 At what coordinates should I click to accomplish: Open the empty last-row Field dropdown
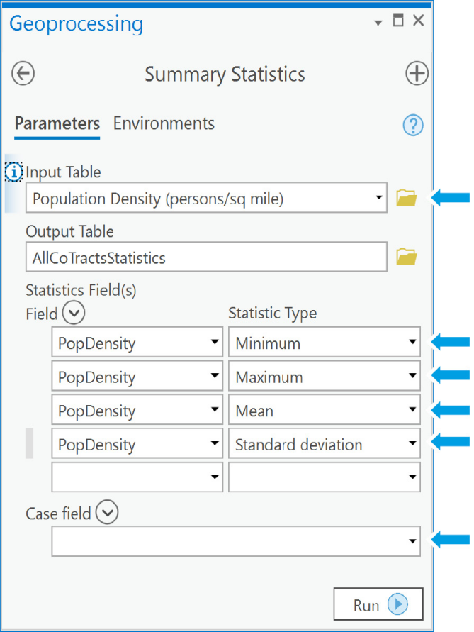[137, 477]
